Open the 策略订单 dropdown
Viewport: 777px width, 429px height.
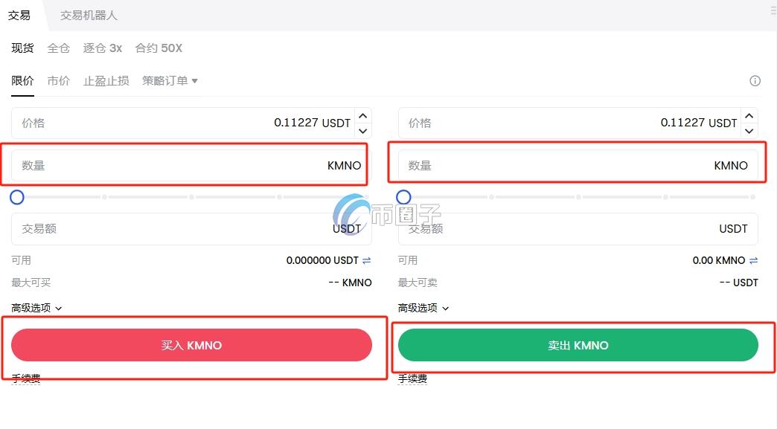pyautogui.click(x=170, y=80)
